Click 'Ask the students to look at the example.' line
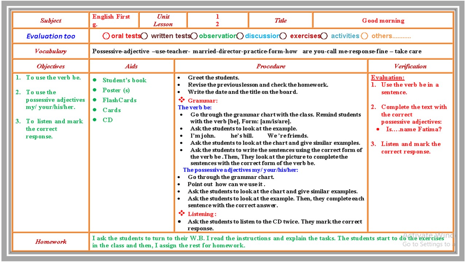Screen dimensions: 466x262 click(x=244, y=128)
